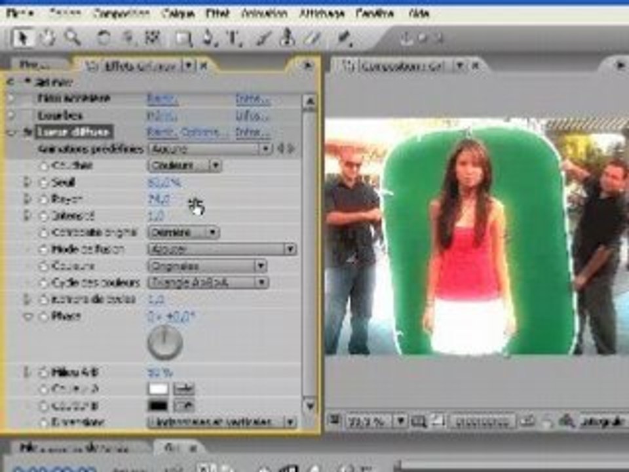629x472 pixels.
Task: Take a snapshot with the camera icon
Action: tap(528, 422)
